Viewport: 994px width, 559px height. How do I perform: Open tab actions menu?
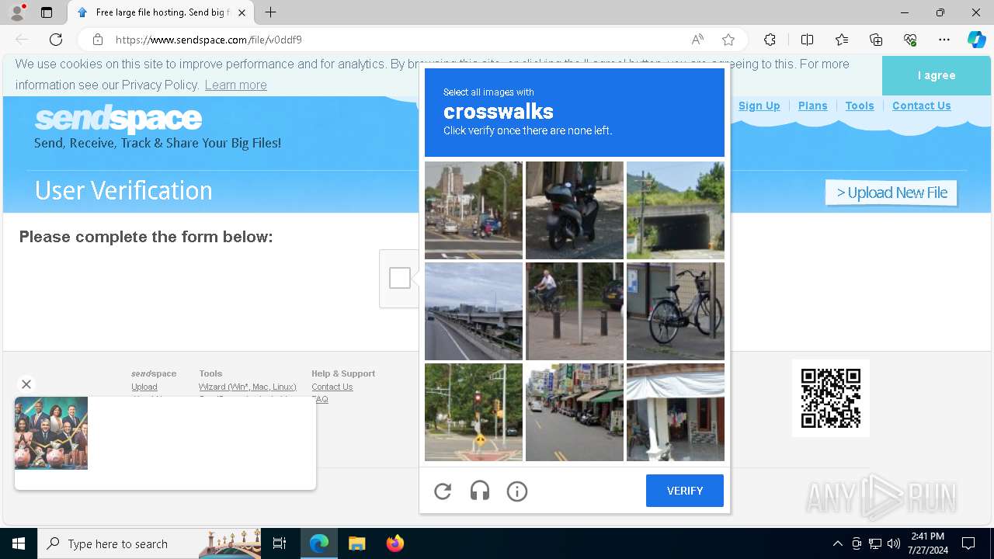click(47, 12)
